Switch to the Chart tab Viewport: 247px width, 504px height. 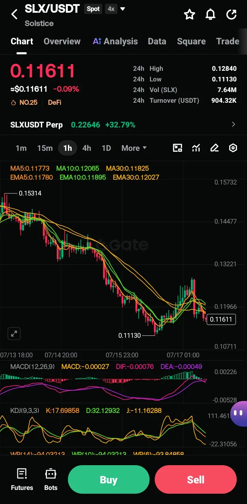[x=22, y=42]
